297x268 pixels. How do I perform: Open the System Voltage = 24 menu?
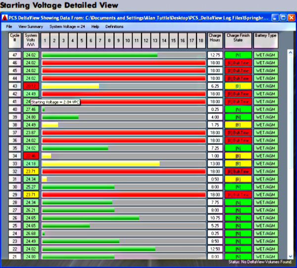pyautogui.click(x=67, y=27)
